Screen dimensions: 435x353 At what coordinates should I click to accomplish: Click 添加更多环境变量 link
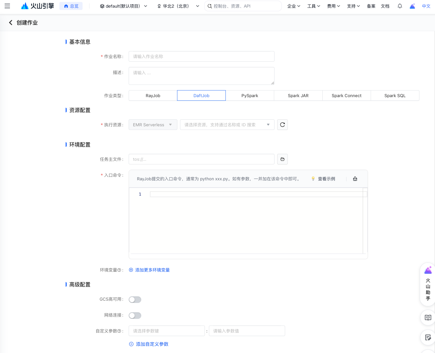click(x=149, y=270)
